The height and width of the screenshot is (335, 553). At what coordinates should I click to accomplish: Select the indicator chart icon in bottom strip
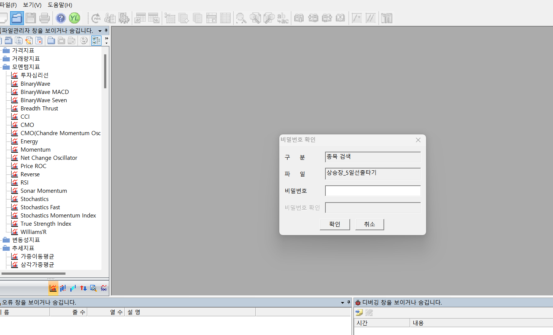(x=53, y=288)
